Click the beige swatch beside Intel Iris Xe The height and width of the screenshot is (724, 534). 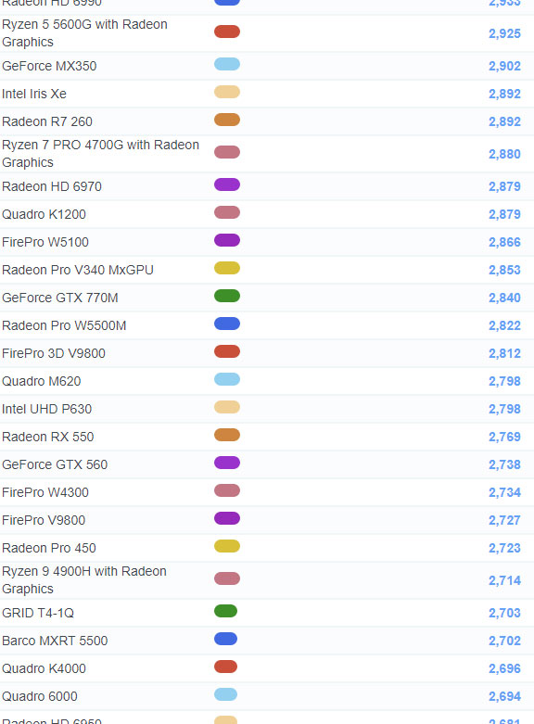click(x=227, y=92)
